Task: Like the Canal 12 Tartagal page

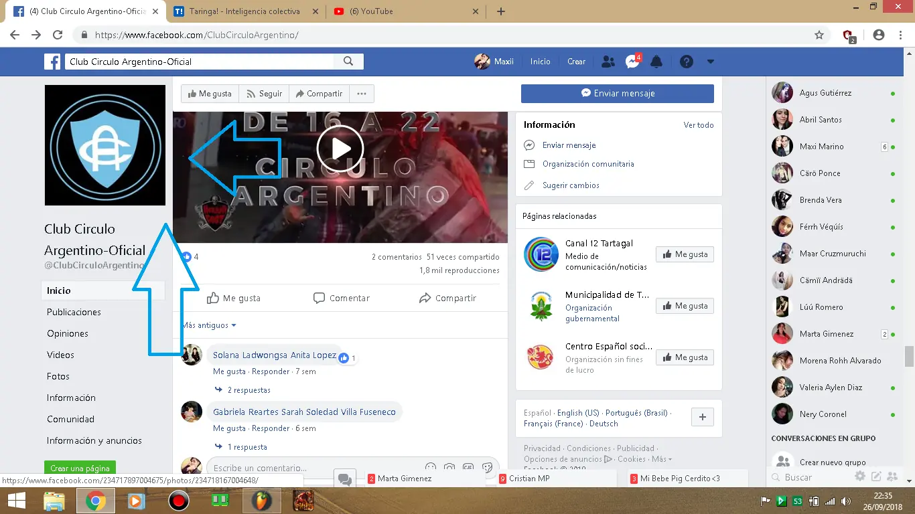Action: pos(685,254)
